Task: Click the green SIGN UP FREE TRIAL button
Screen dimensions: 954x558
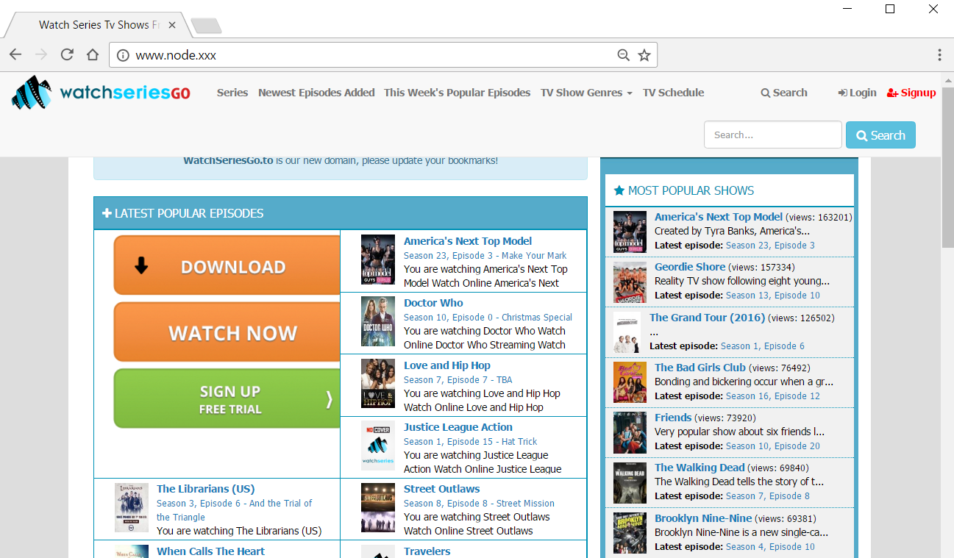Action: click(227, 398)
